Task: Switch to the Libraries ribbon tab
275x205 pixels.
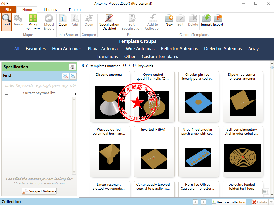Action: [x=50, y=10]
